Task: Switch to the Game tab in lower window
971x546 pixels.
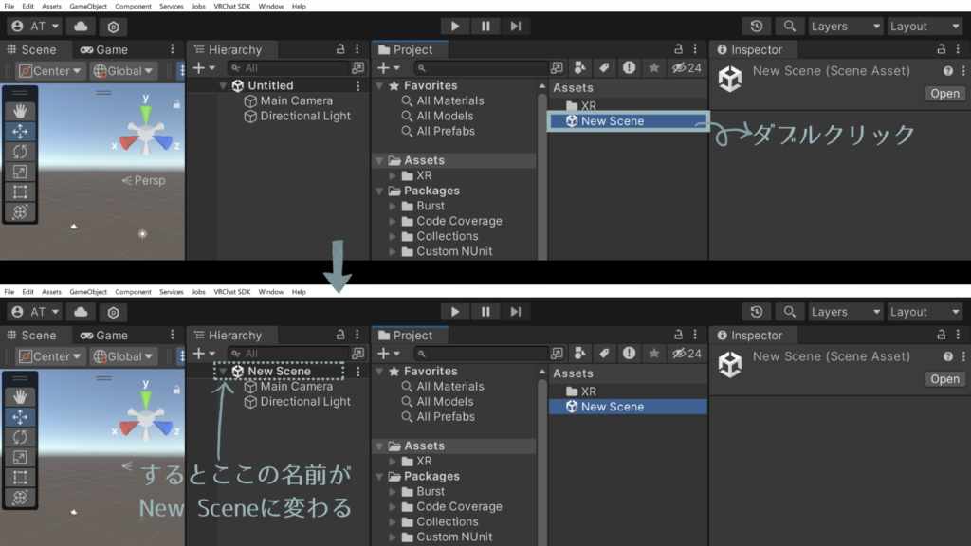Action: [x=103, y=336]
